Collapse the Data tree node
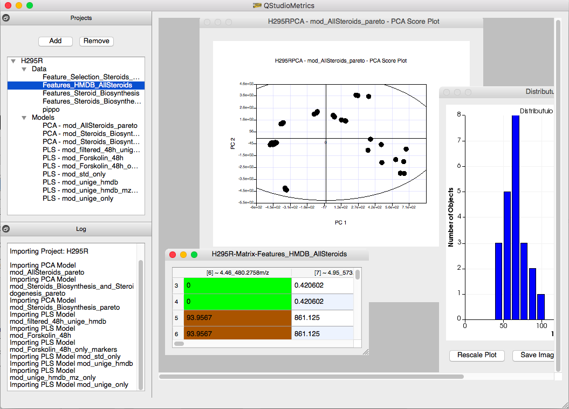 tap(24, 69)
